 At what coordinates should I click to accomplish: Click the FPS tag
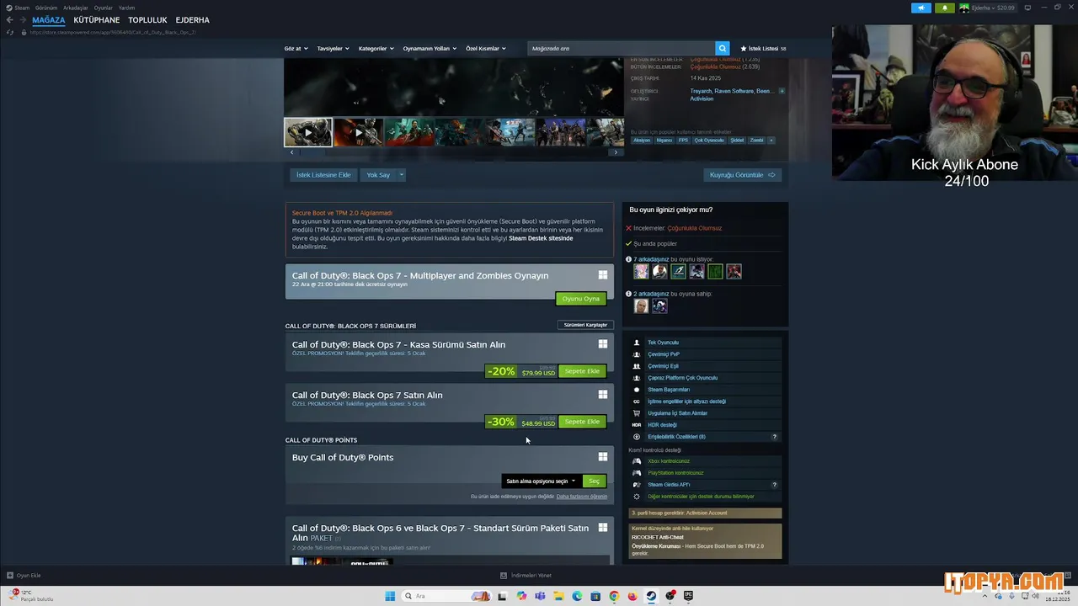click(x=683, y=141)
